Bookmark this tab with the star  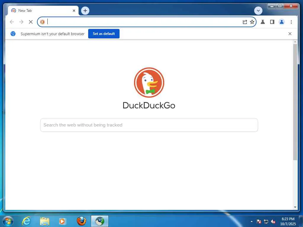[x=252, y=22]
